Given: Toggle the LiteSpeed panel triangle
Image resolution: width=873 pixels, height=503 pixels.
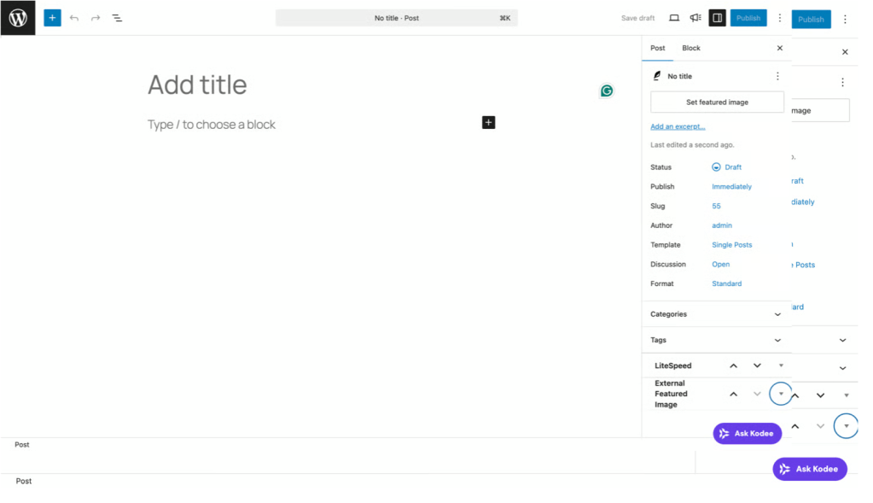Looking at the screenshot, I should click(781, 366).
